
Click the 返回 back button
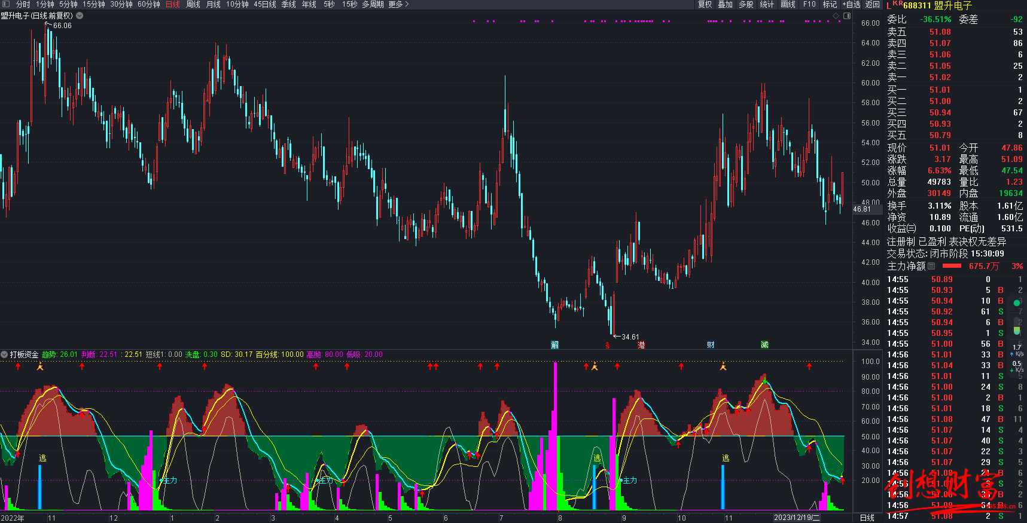pos(873,4)
